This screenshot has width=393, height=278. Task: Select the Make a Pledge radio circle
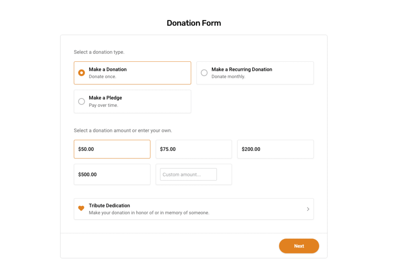click(81, 102)
